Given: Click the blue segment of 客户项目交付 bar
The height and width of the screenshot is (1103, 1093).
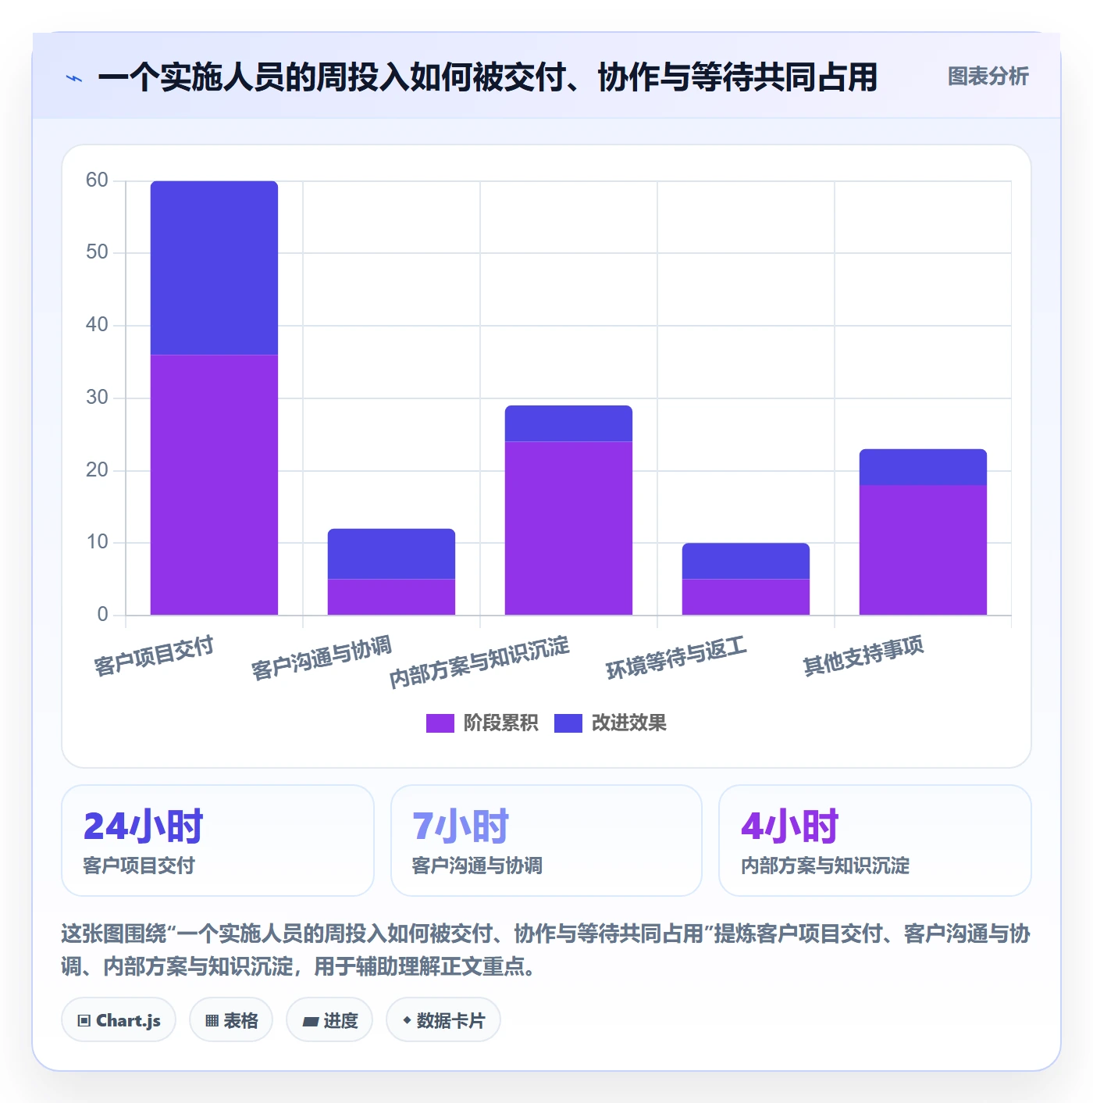Looking at the screenshot, I should click(214, 268).
